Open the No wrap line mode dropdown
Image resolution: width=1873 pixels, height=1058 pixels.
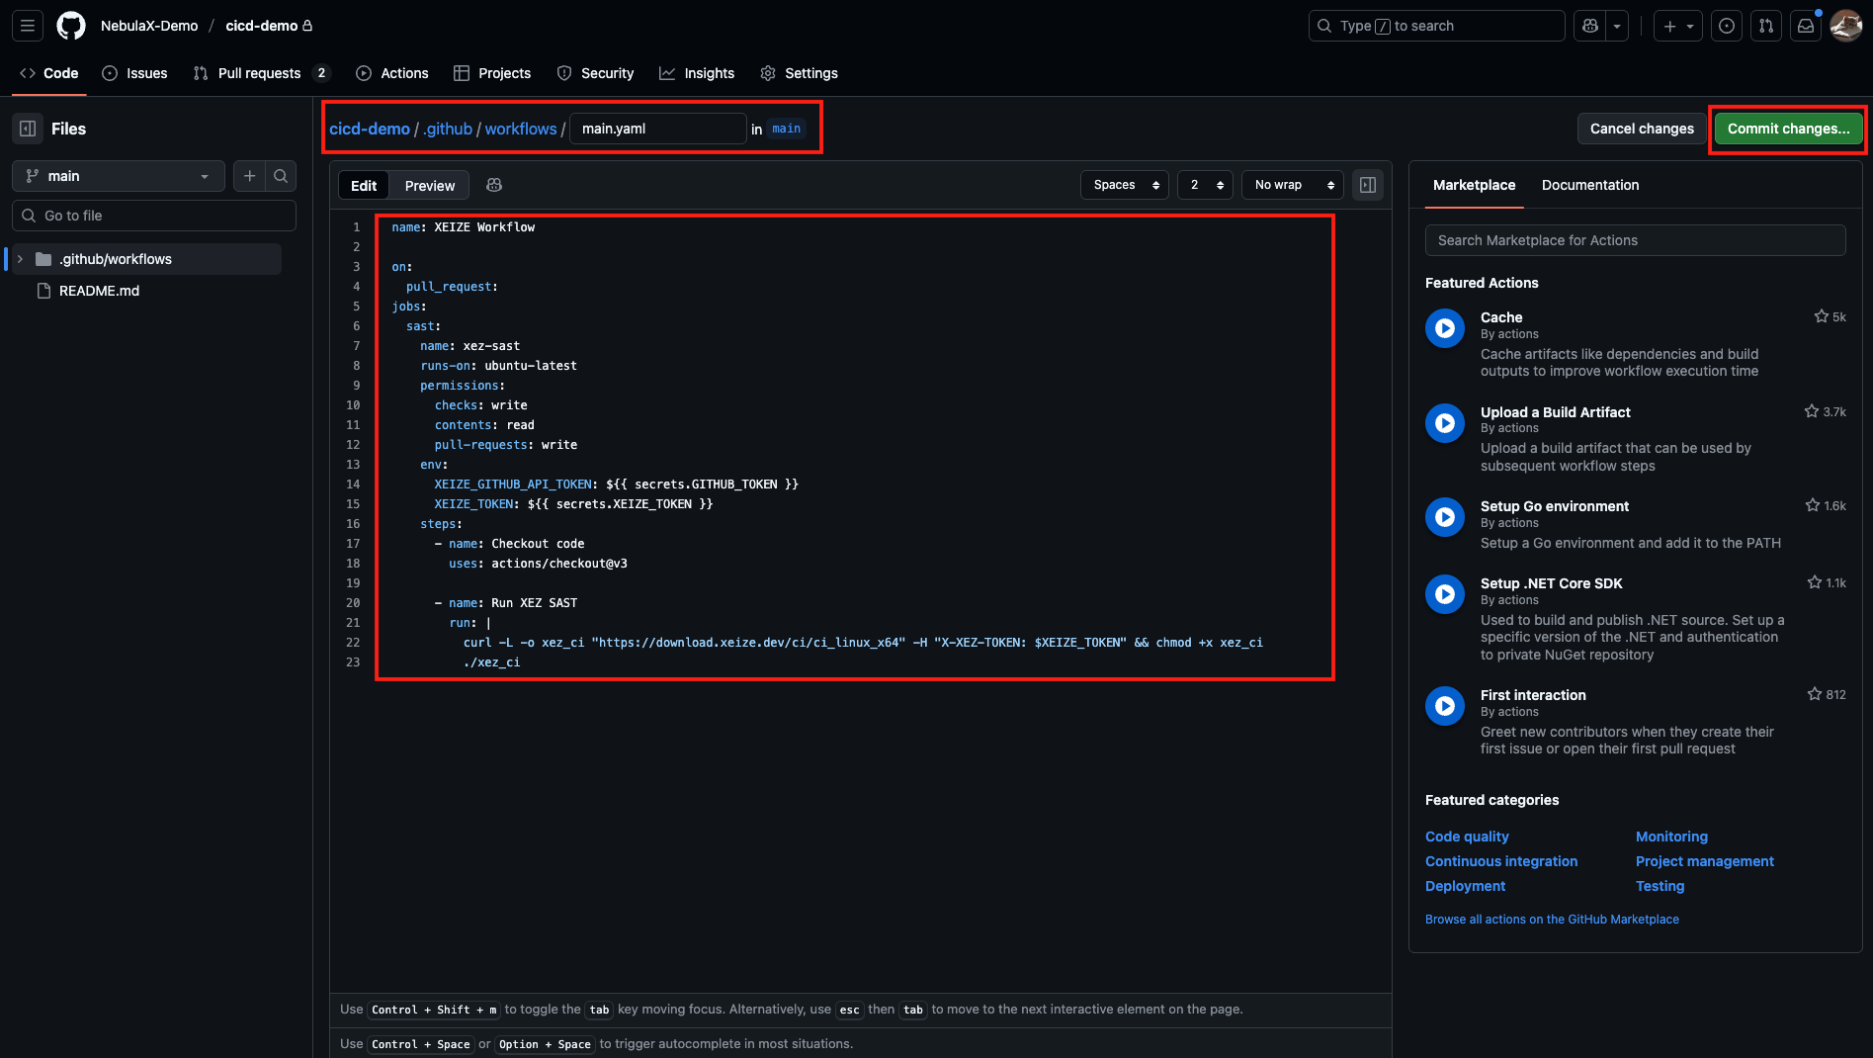coord(1292,185)
